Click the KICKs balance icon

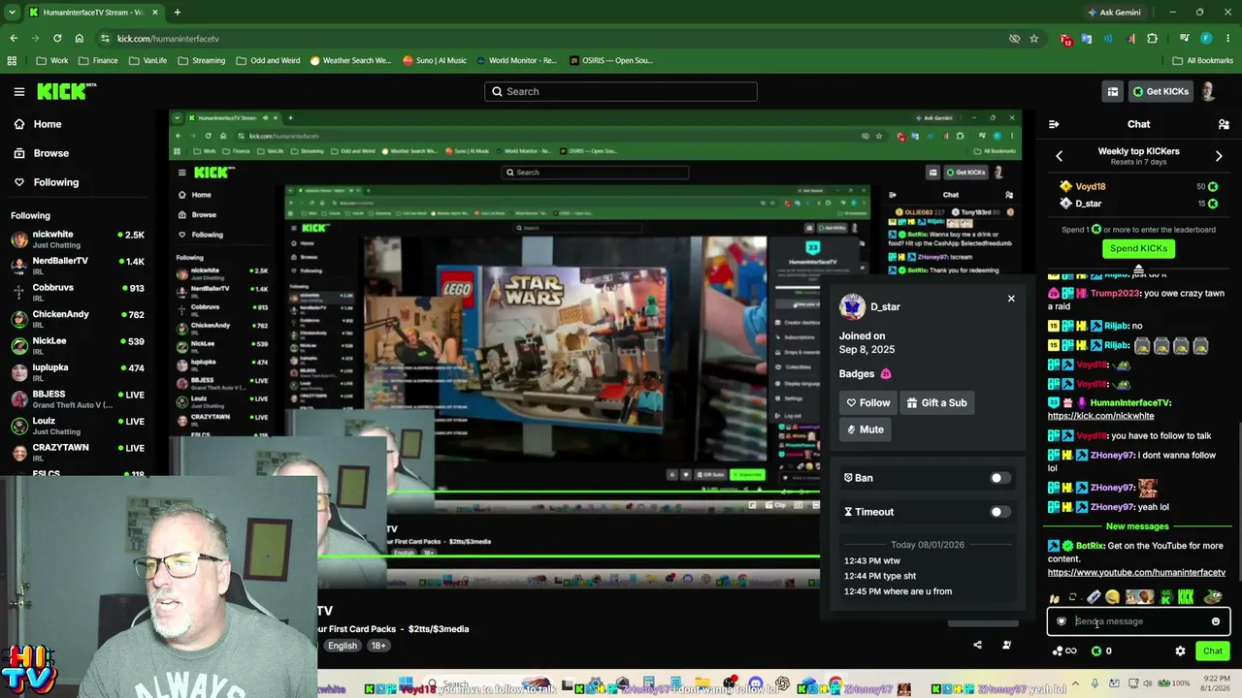point(1096,651)
